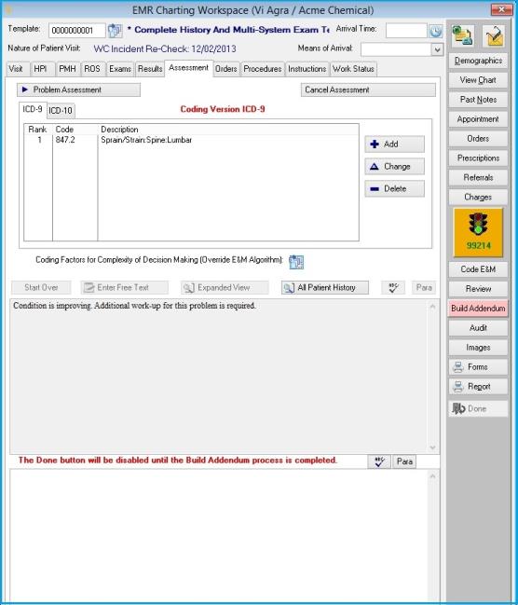Click the Build Addendum button

point(478,309)
